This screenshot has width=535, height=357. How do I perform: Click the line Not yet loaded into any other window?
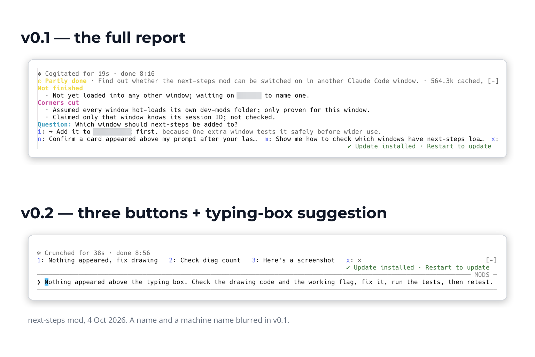177,96
